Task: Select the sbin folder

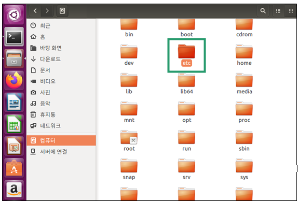Action: [x=244, y=141]
